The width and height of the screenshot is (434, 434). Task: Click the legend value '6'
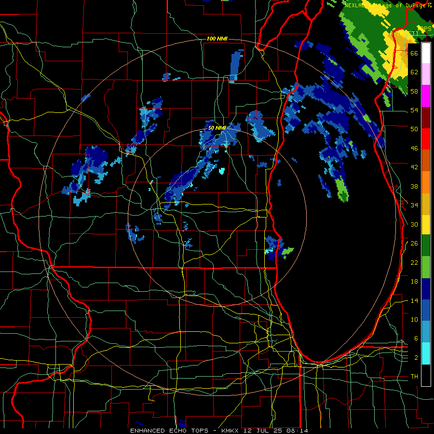tap(416, 339)
